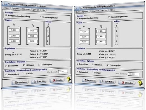This screenshot has width=146, height=110.
Task: Select Skalarmultiplikation radio in left window
Action: click(41, 17)
